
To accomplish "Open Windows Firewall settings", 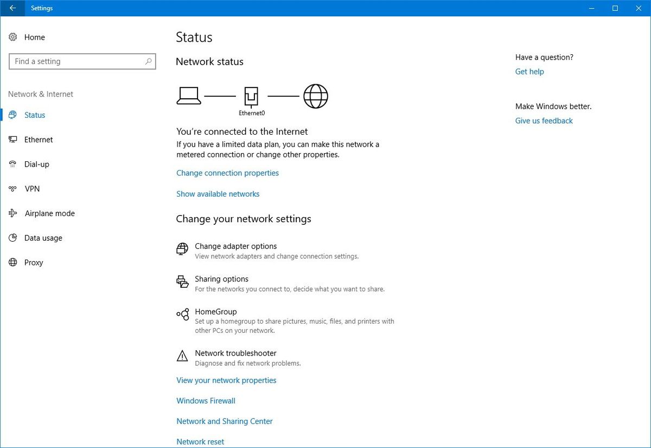I will [x=206, y=401].
